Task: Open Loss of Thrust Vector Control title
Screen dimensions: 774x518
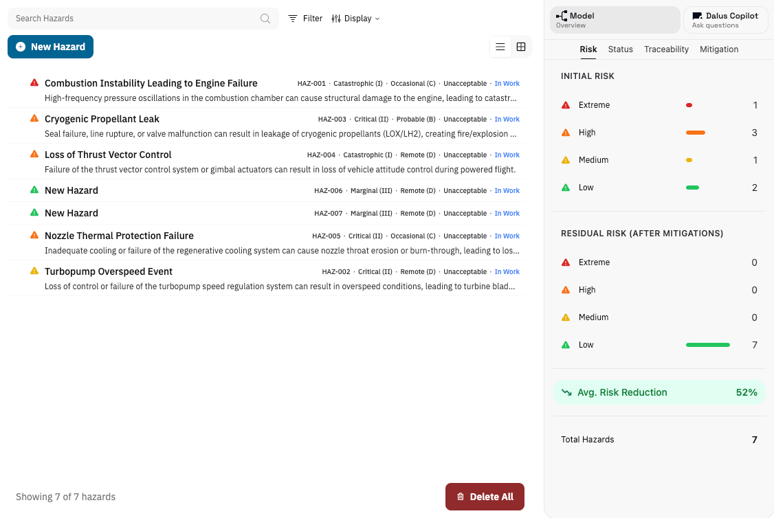Action: tap(108, 155)
